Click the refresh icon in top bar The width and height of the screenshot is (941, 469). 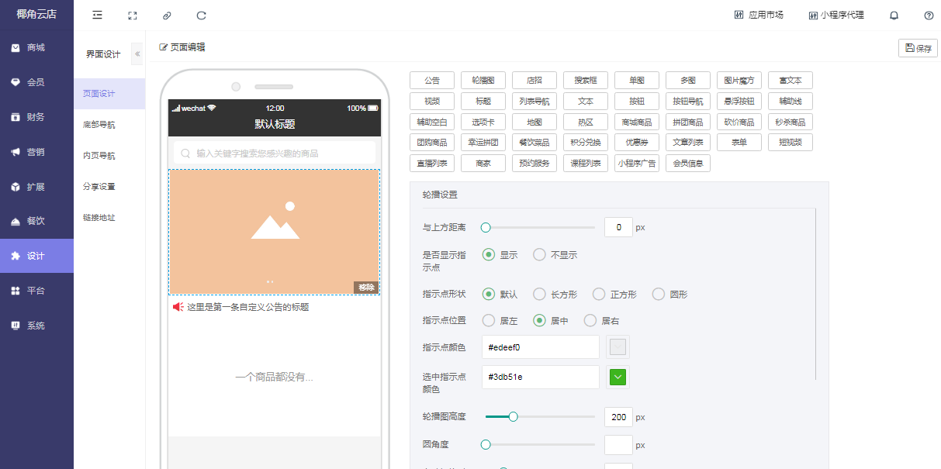tap(202, 16)
